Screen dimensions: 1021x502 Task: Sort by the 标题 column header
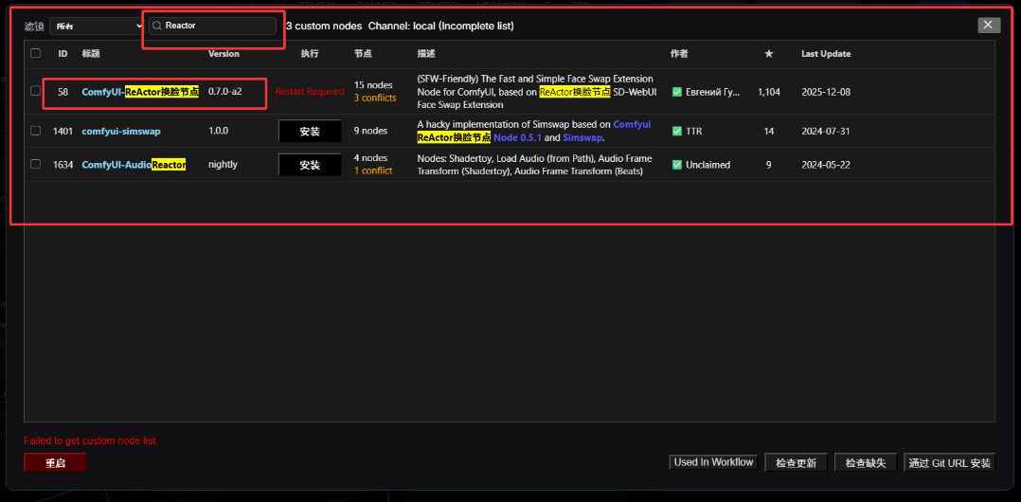click(91, 54)
